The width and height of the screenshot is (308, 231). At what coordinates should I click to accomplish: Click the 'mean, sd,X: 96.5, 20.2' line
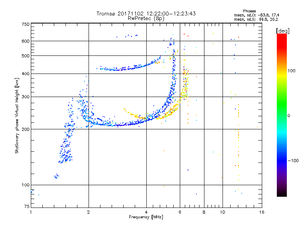(256, 19)
